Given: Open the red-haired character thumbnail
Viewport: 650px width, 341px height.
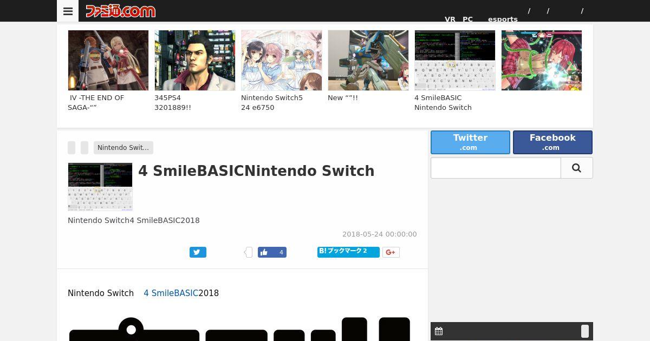Looking at the screenshot, I should tap(541, 60).
